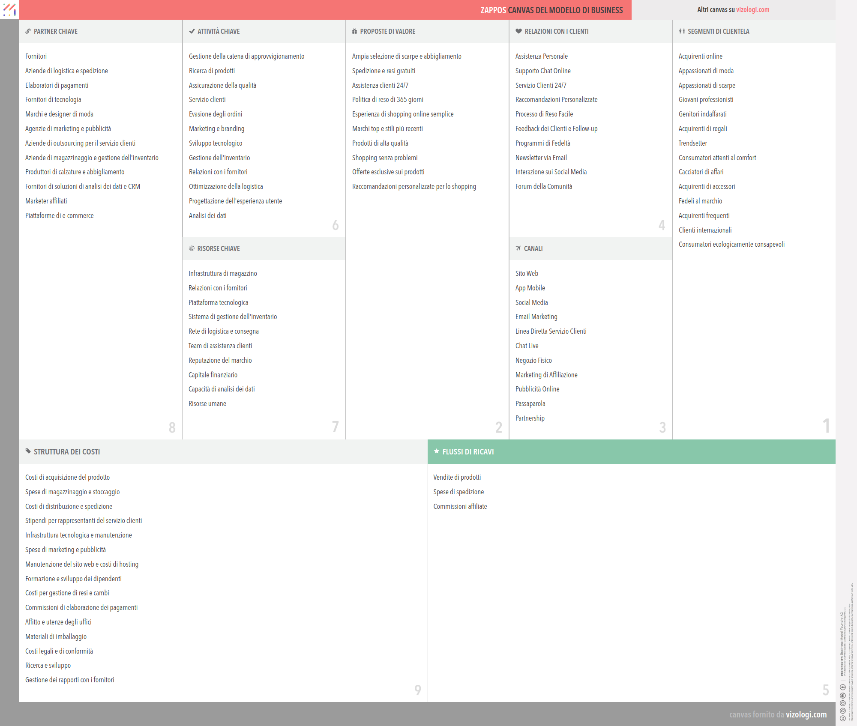Click the tag icon beside Struttura dei Costi
The image size is (857, 726).
(x=28, y=451)
